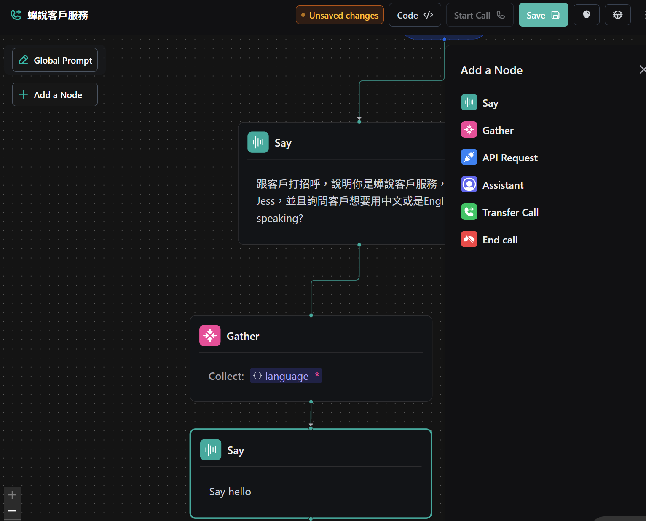646x521 pixels.
Task: Choose the pink Gather icon in panel
Action: coord(469,130)
